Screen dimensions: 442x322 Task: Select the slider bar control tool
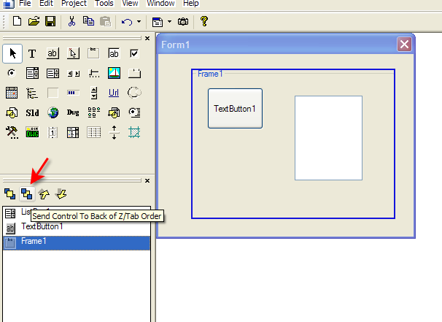click(x=93, y=73)
